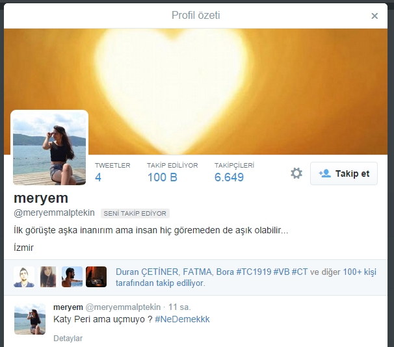Open the 11 sa. tweet timestamp

tap(179, 307)
